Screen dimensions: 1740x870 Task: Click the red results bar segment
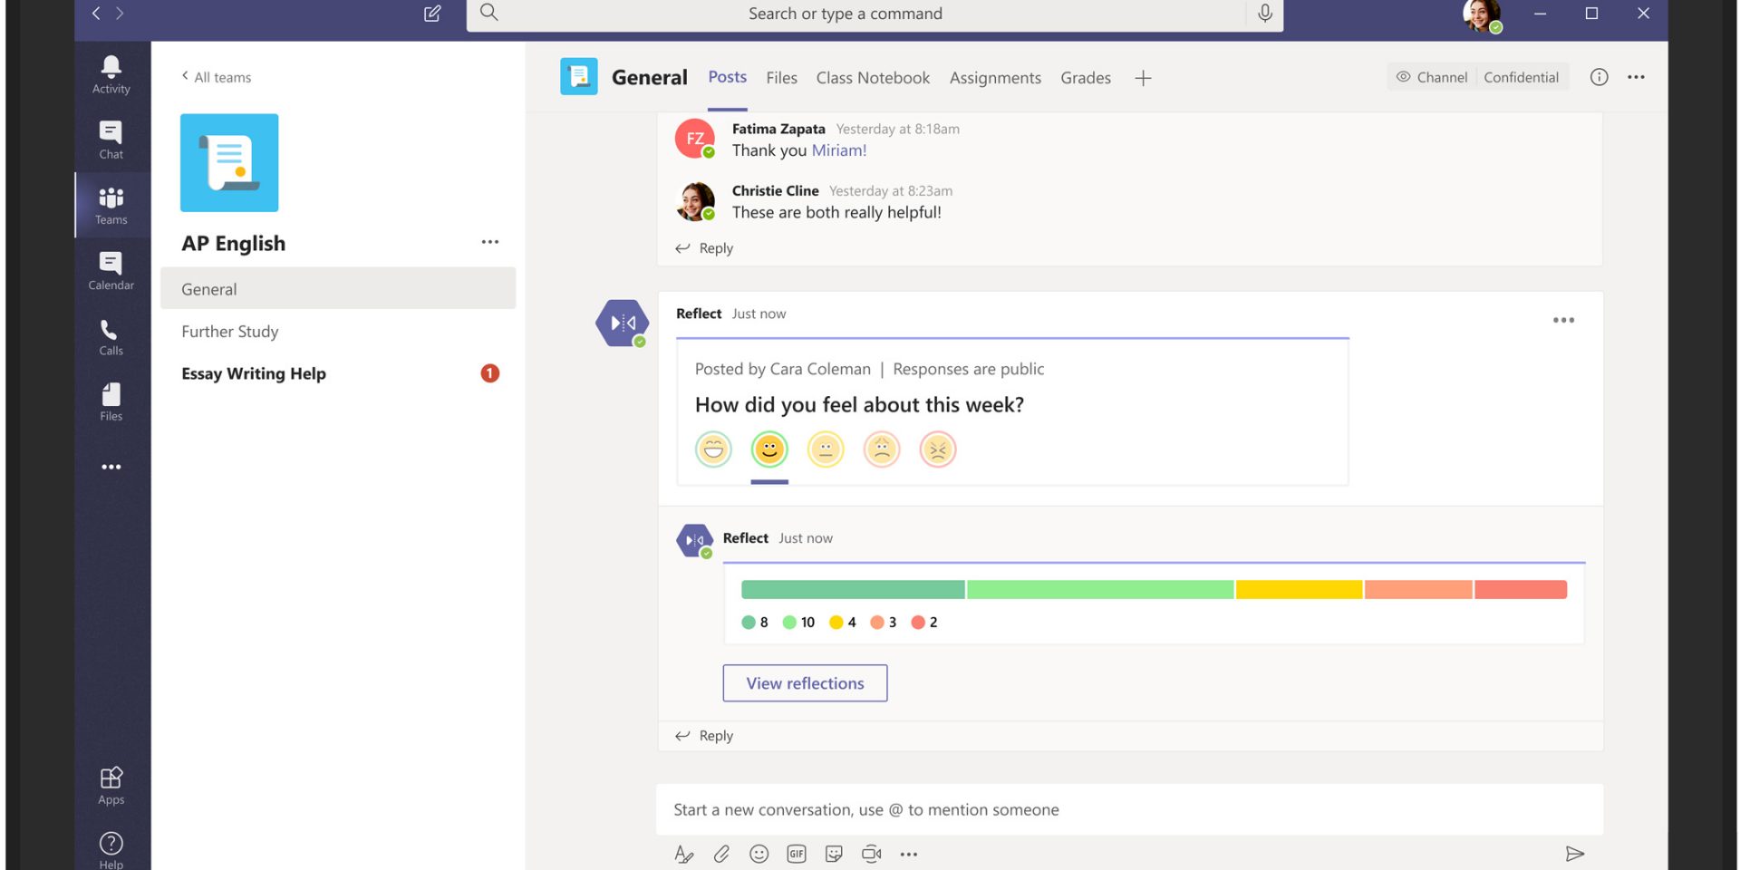coord(1521,590)
